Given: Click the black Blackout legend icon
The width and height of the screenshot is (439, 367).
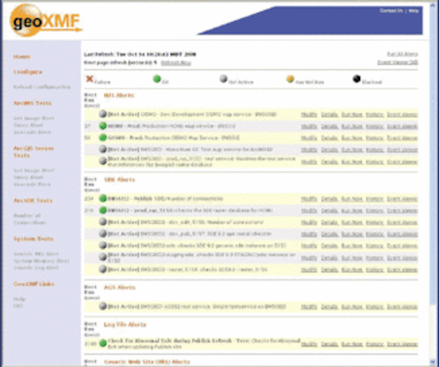Looking at the screenshot, I should pyautogui.click(x=357, y=79).
